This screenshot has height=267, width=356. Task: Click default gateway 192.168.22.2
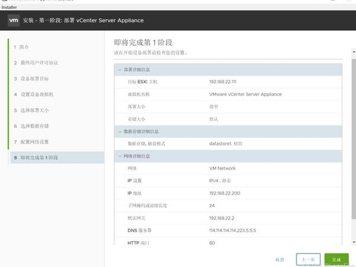click(x=222, y=218)
